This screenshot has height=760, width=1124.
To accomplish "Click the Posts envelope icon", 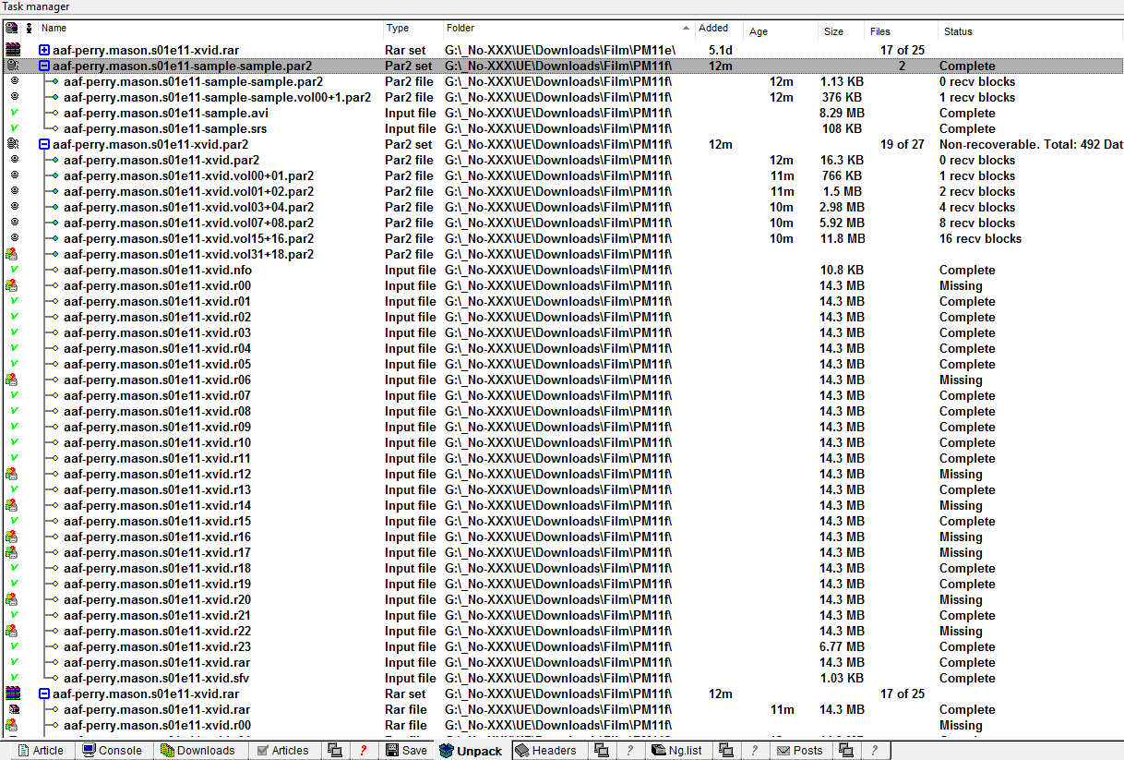I will [783, 750].
